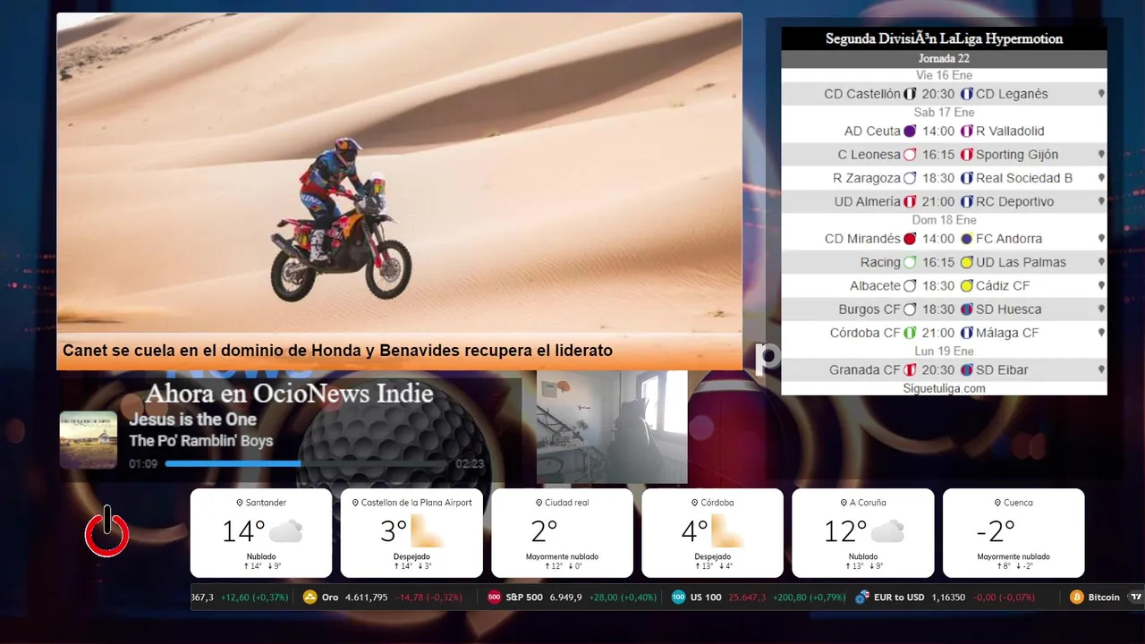Click the artist name The Po' Ramblin' Boys
Image resolution: width=1145 pixels, height=644 pixels.
pos(201,441)
